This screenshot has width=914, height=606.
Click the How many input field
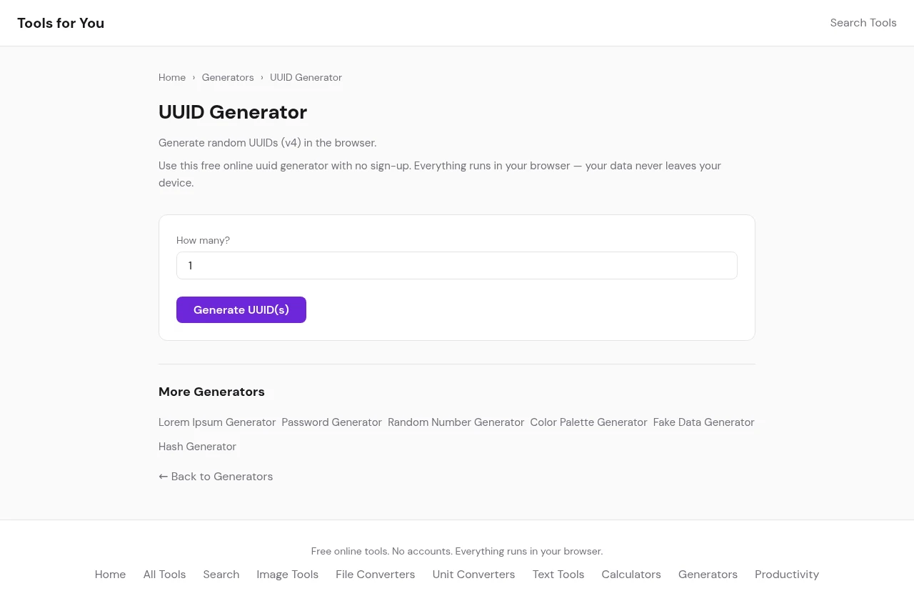point(456,265)
